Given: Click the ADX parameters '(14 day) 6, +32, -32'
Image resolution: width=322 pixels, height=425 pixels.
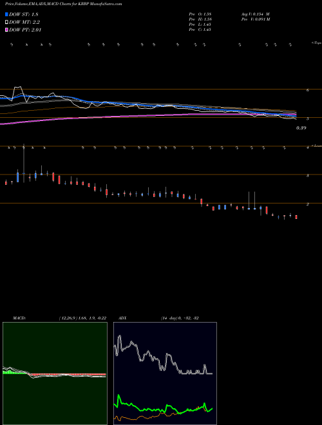Looking at the screenshot, I should click(180, 318).
